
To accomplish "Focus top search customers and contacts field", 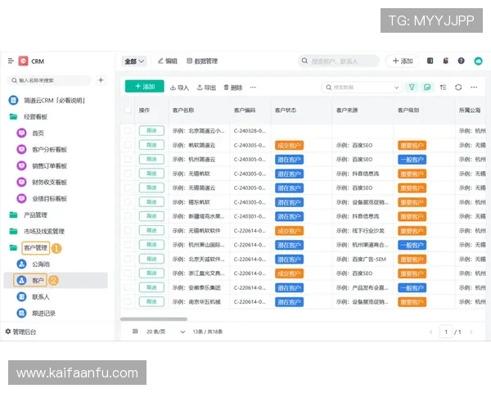I will pyautogui.click(x=338, y=61).
